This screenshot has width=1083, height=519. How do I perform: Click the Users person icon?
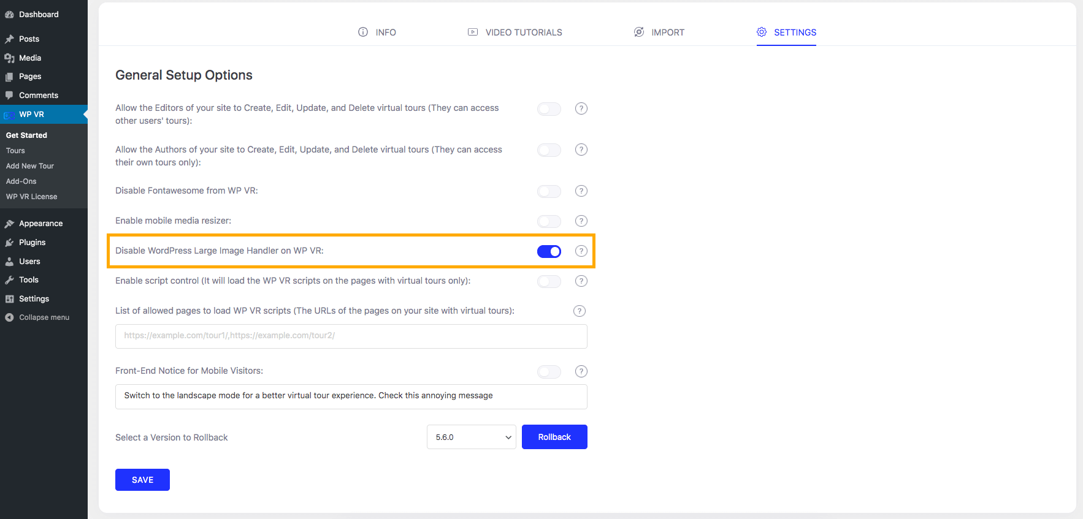point(9,262)
